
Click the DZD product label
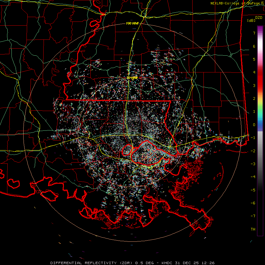[259, 18]
